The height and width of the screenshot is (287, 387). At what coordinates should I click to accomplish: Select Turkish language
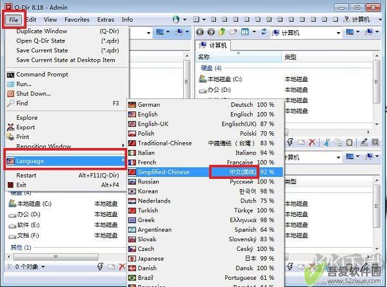coord(205,210)
